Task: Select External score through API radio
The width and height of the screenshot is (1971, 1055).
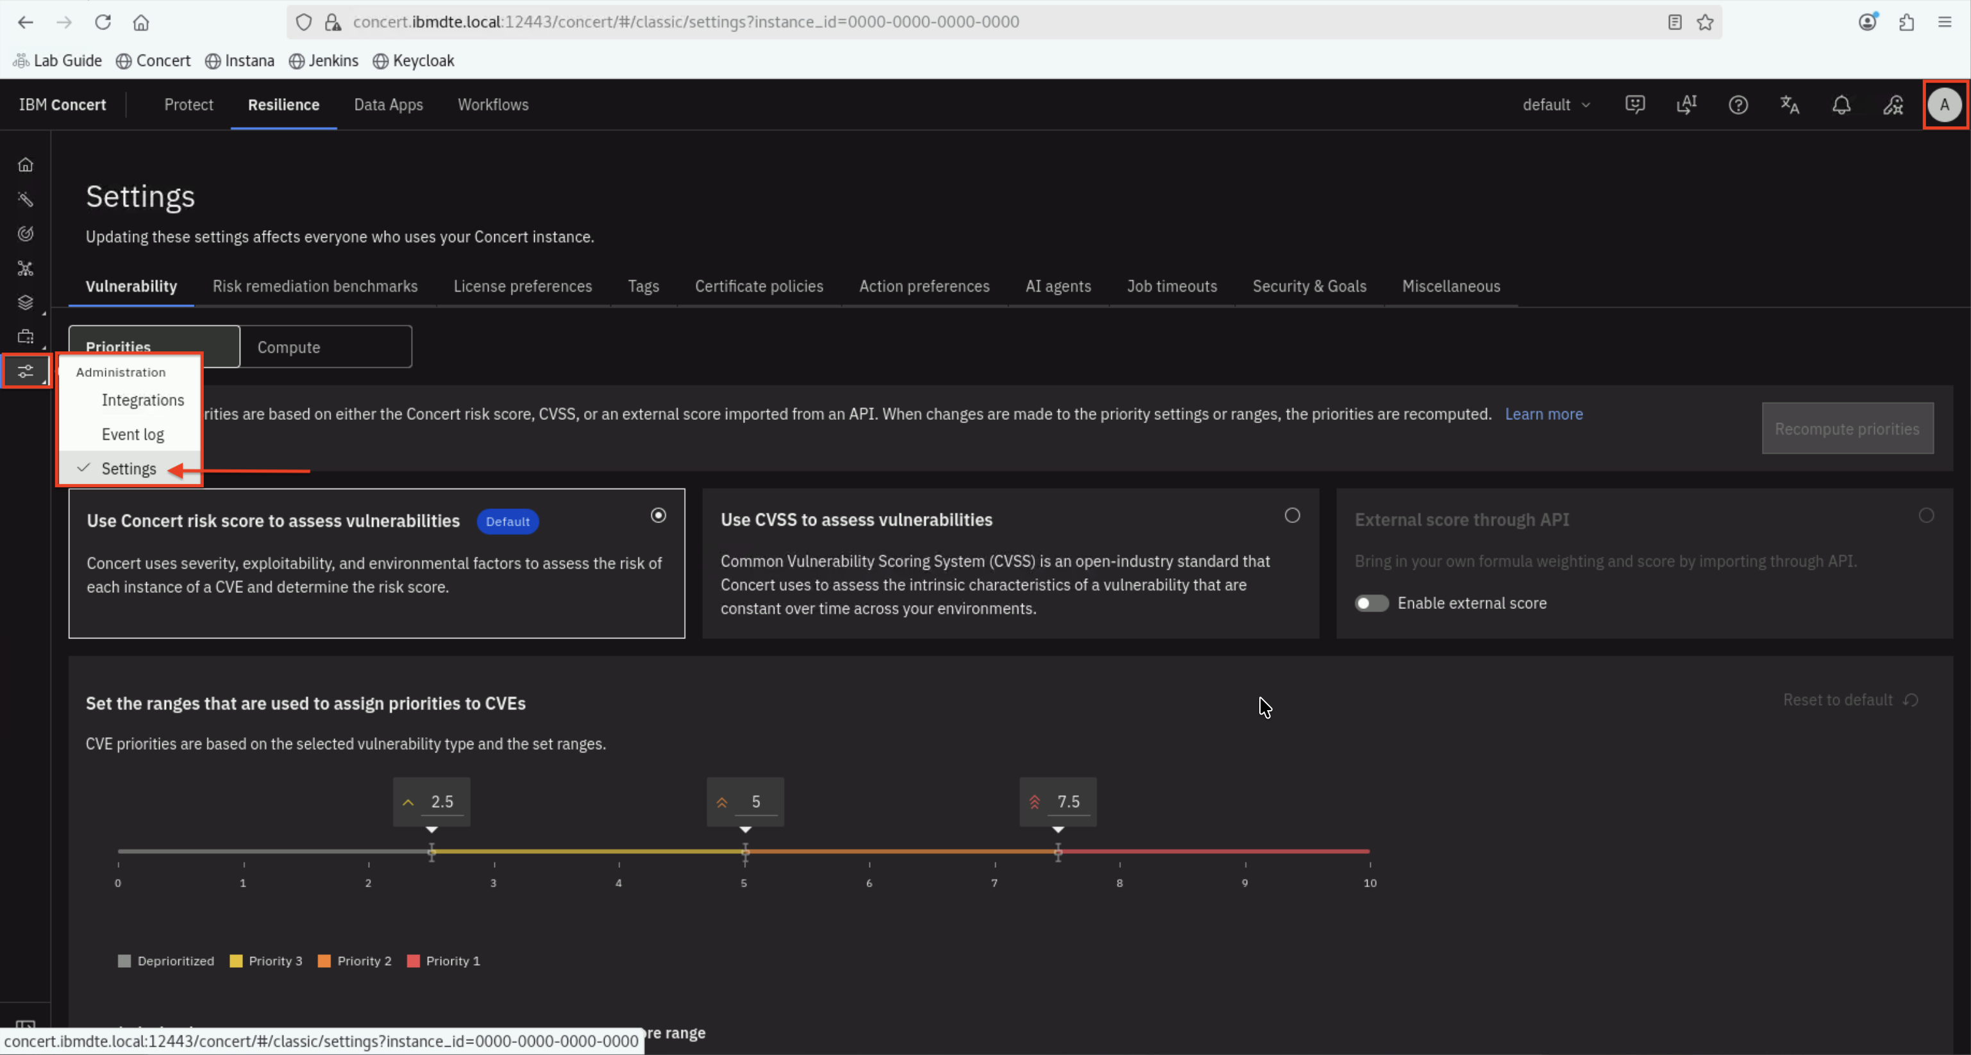Action: 1926,515
